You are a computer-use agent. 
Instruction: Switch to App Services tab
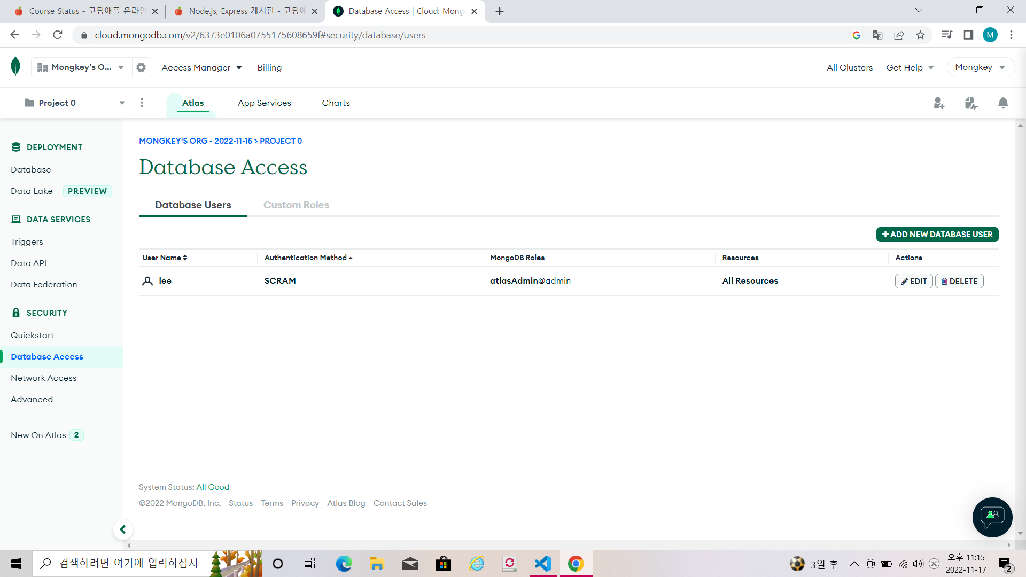pyautogui.click(x=265, y=103)
